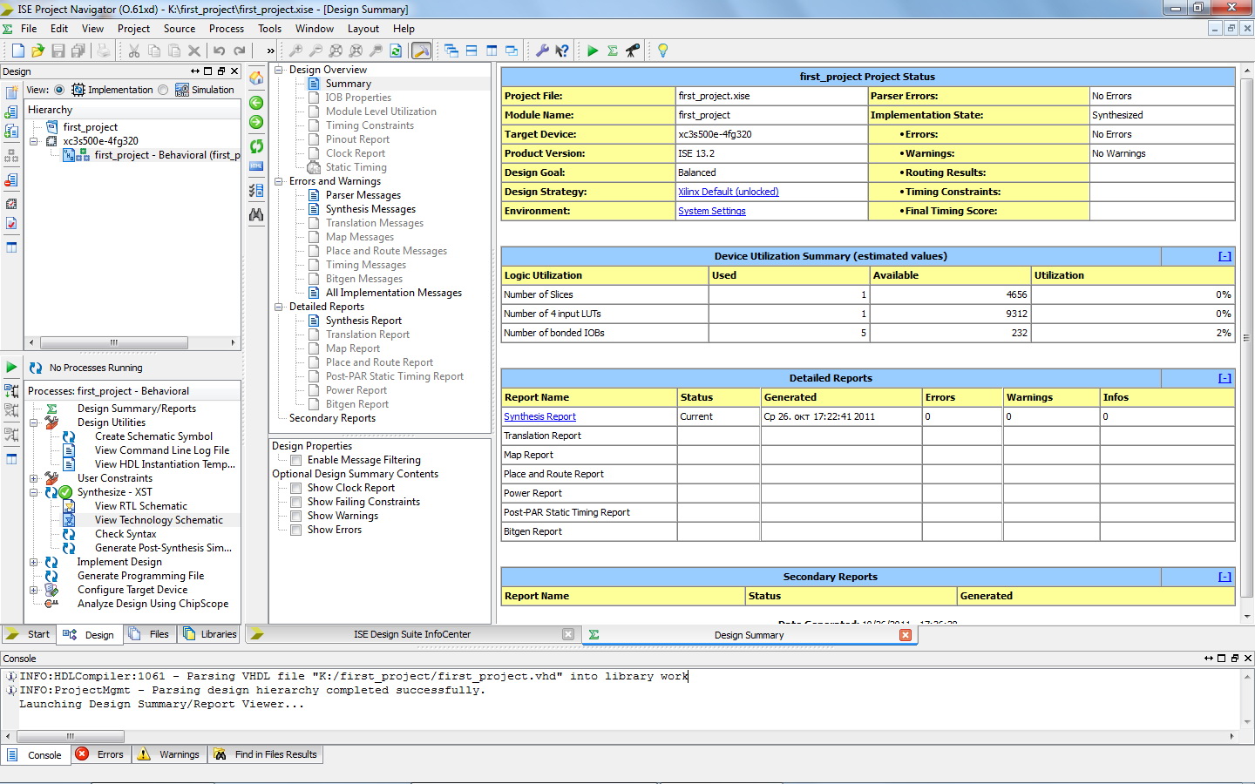
Task: Click the Zoom in magnifier toolbar icon
Action: point(295,51)
